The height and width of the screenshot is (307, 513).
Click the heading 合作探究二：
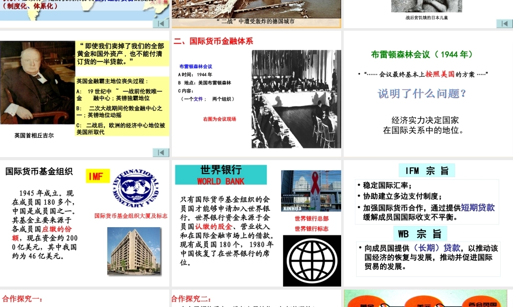[191, 298]
